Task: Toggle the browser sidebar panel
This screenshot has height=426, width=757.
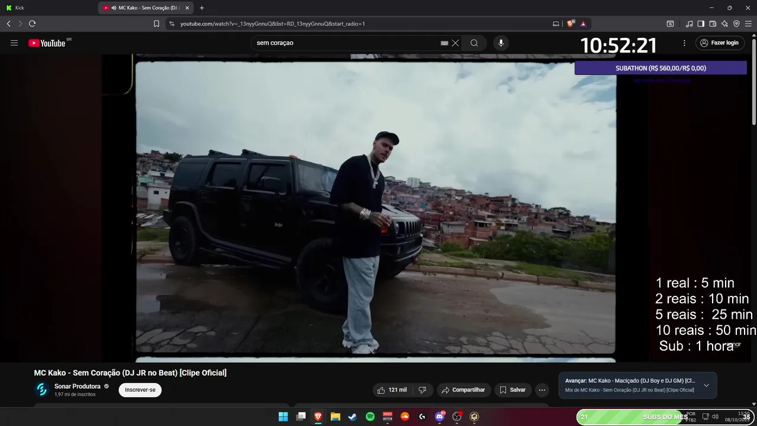Action: (x=701, y=24)
